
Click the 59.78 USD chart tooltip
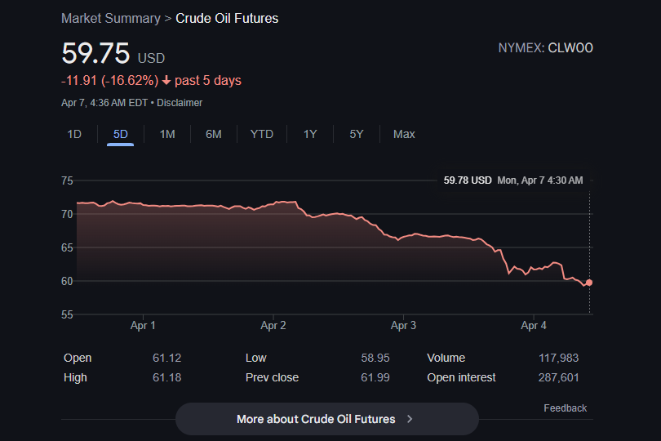[x=513, y=180]
